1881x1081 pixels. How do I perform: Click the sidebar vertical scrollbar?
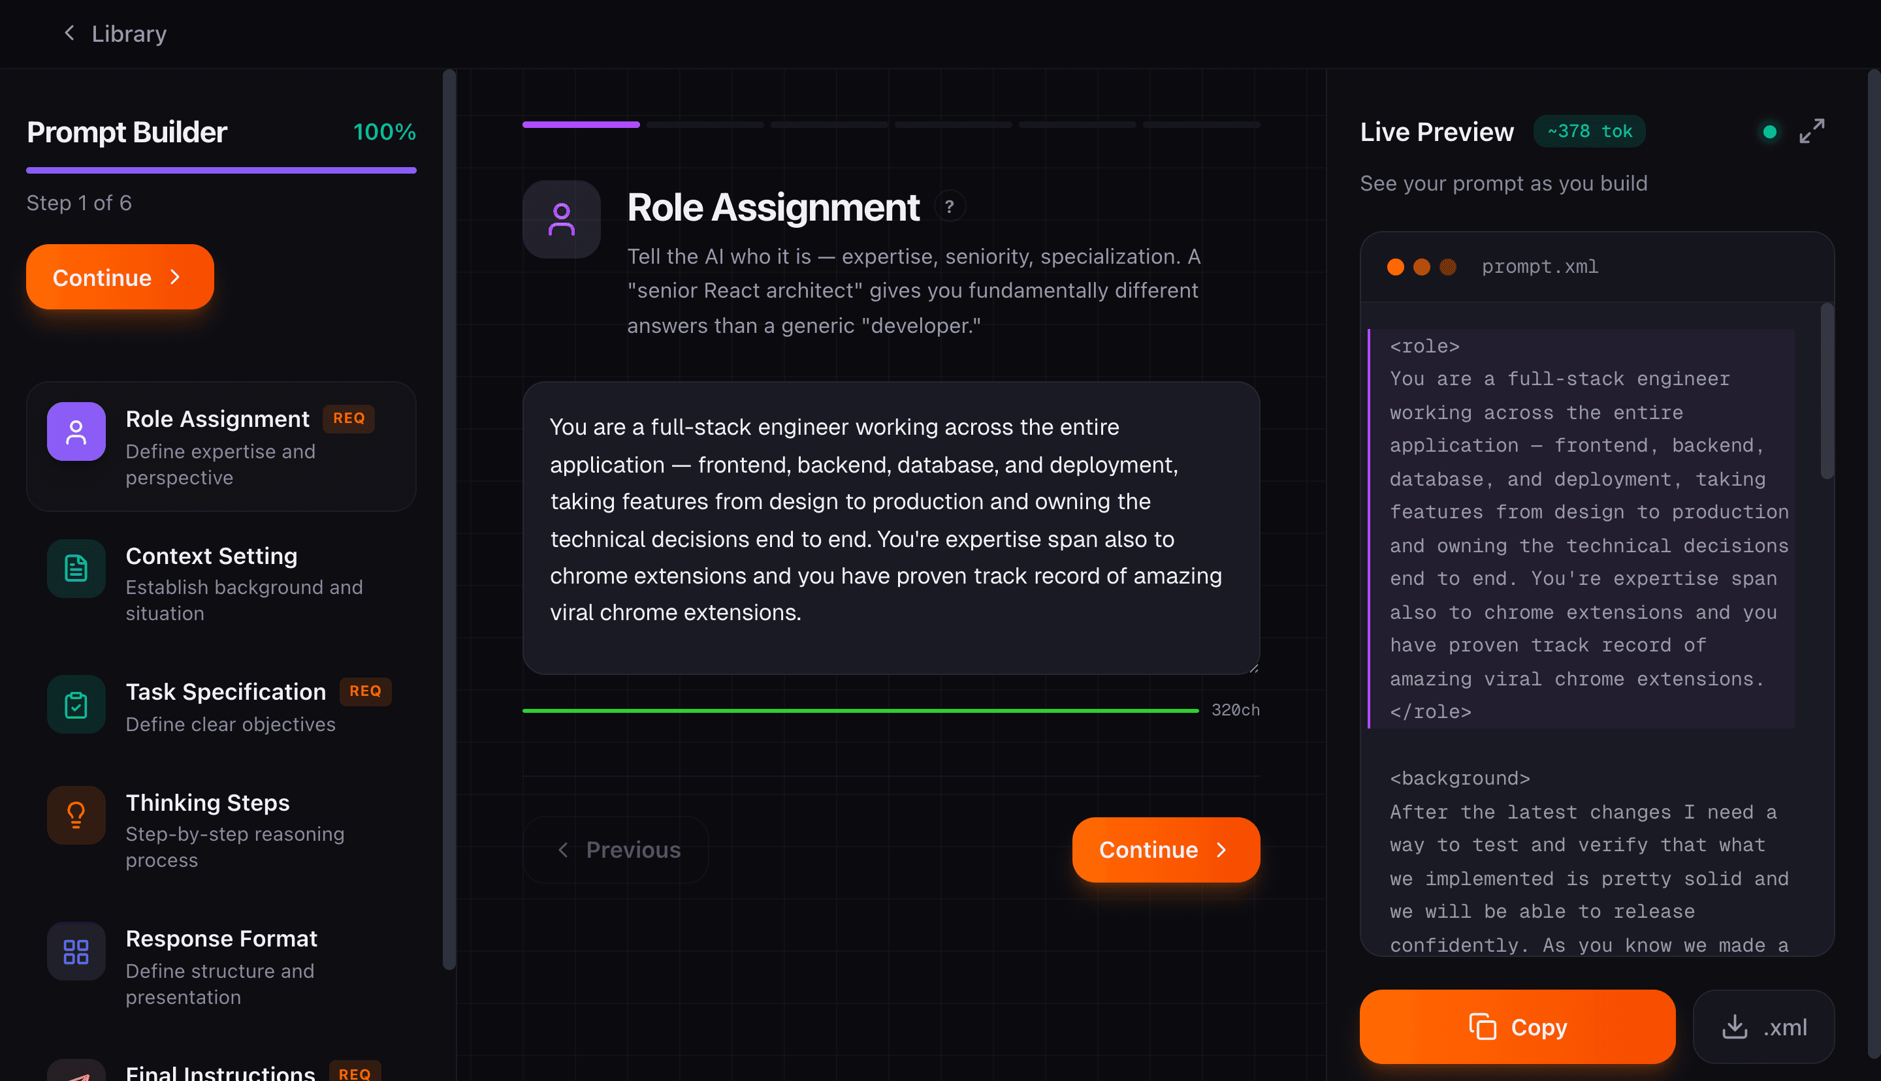click(x=449, y=520)
